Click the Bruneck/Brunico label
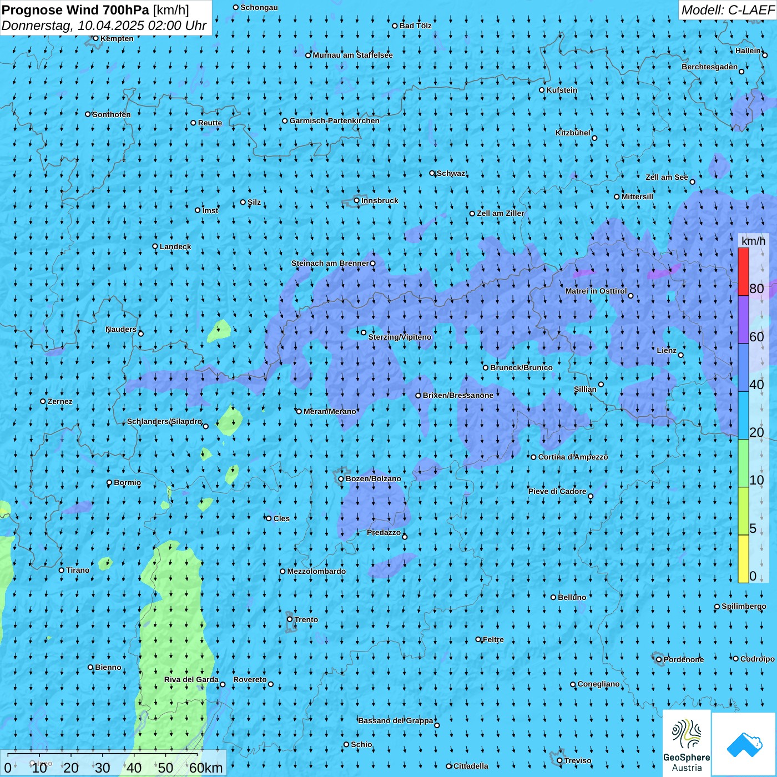Viewport: 777px width, 777px height. pos(521,367)
